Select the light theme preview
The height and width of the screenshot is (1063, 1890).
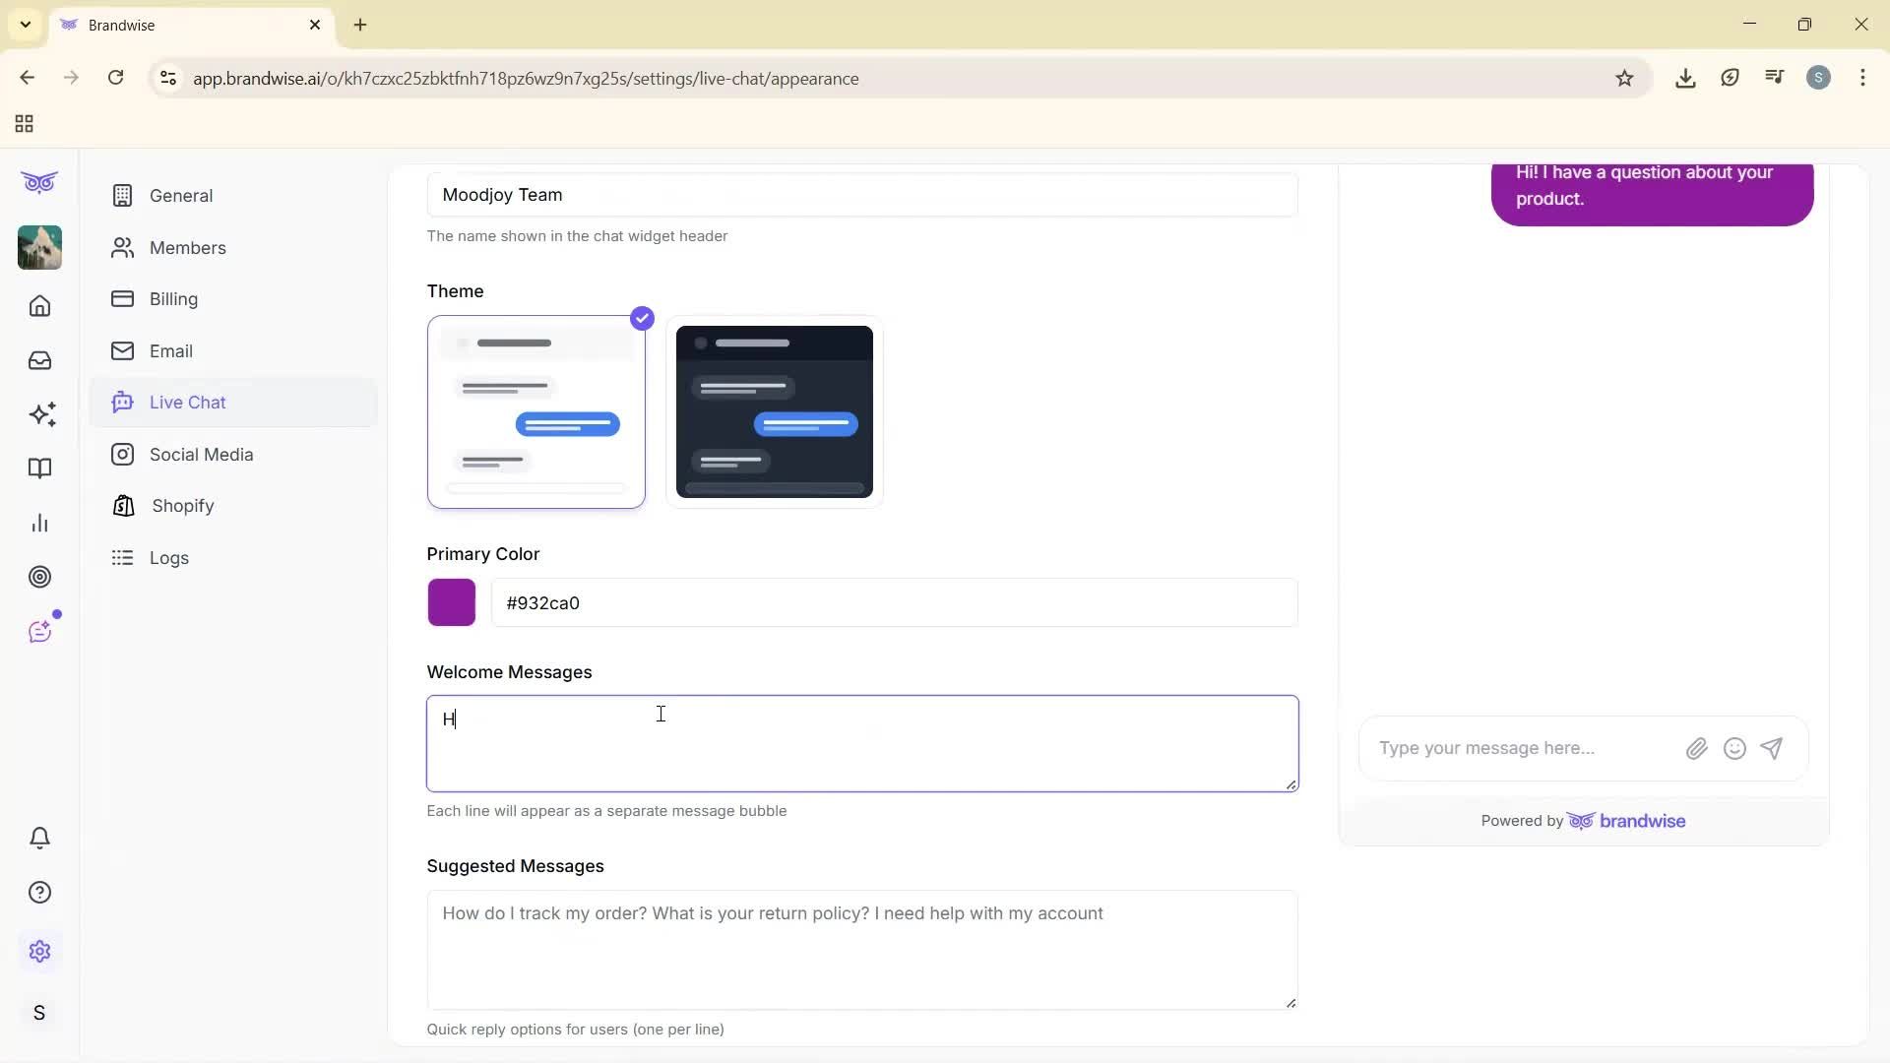point(535,411)
